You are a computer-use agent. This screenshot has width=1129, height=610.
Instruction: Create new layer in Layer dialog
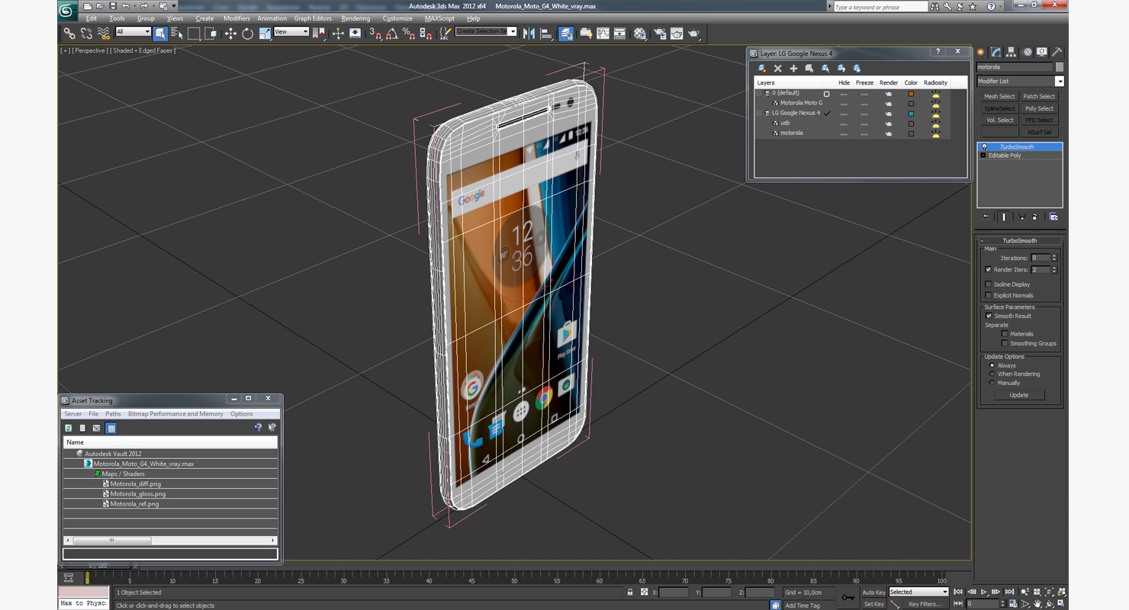point(762,69)
